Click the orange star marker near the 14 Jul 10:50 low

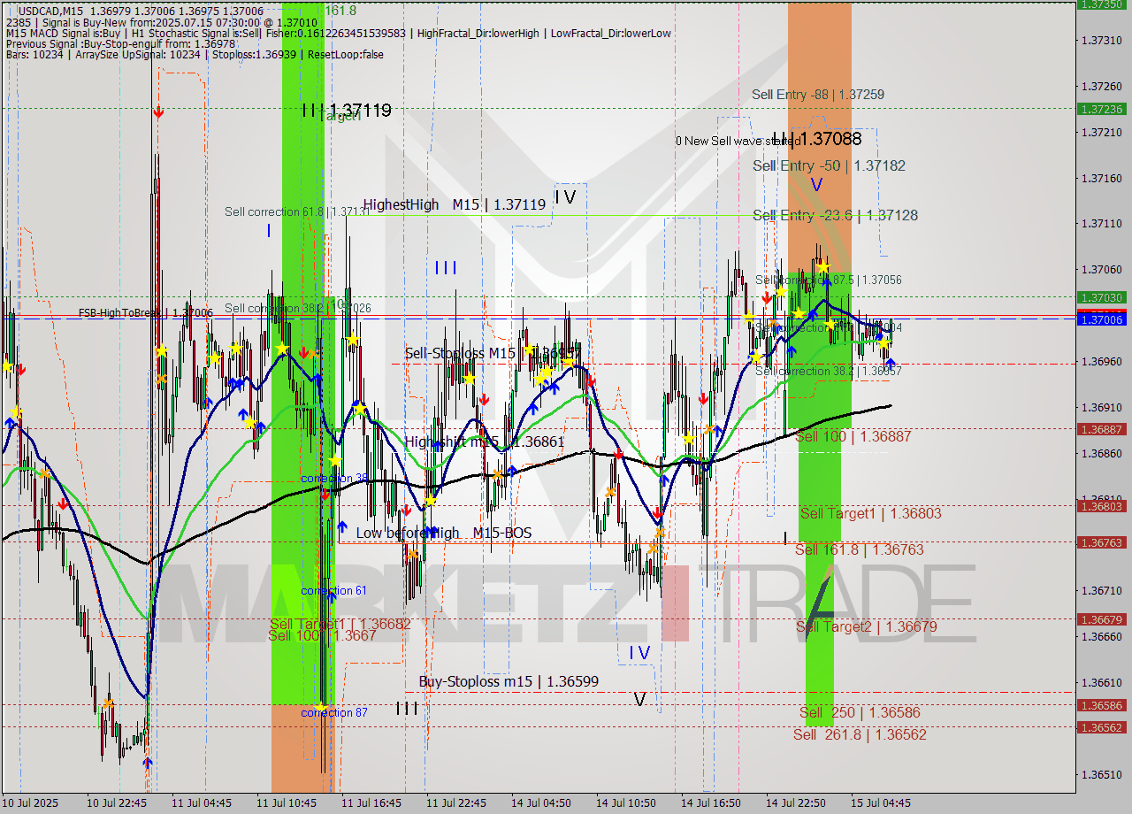point(659,533)
